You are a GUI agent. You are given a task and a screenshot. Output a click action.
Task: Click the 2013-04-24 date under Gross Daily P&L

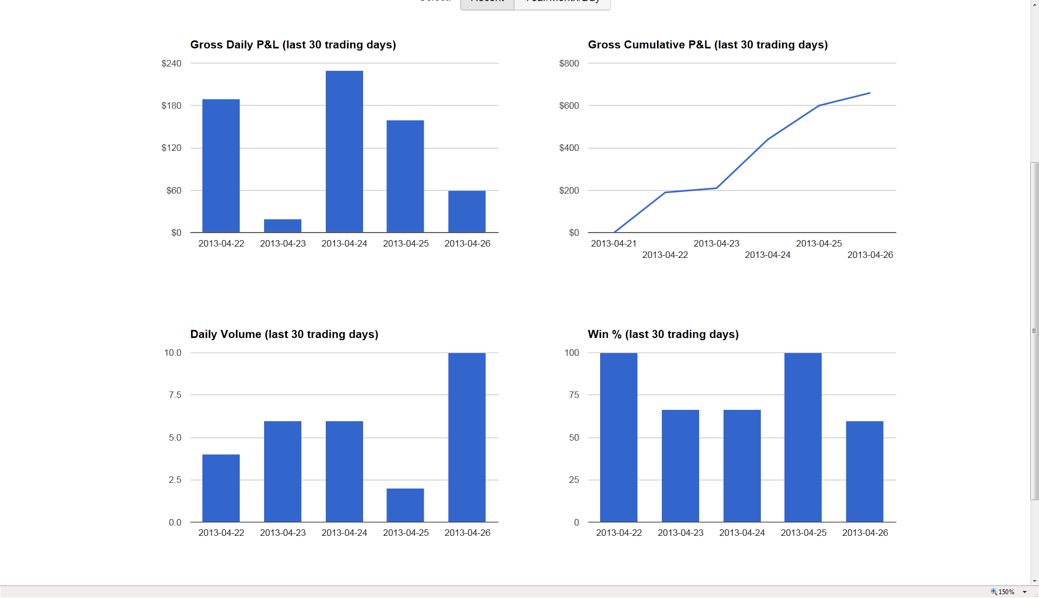point(344,243)
